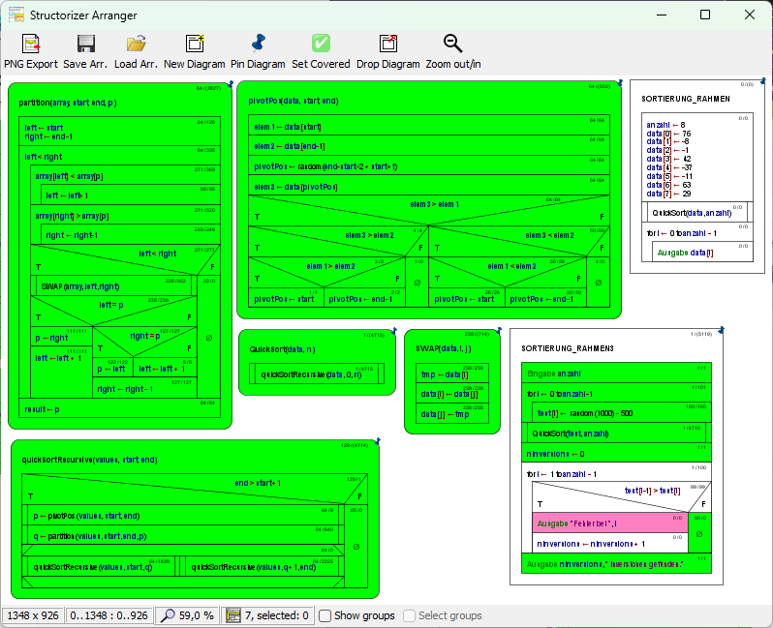Click the 0..1348 : 0..926 range status field

click(x=108, y=615)
